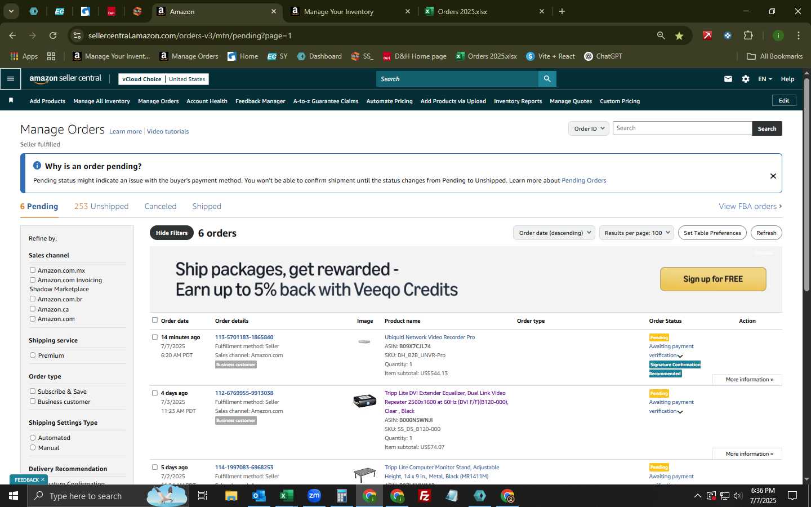
Task: Open Outlook from the taskbar
Action: point(259,496)
